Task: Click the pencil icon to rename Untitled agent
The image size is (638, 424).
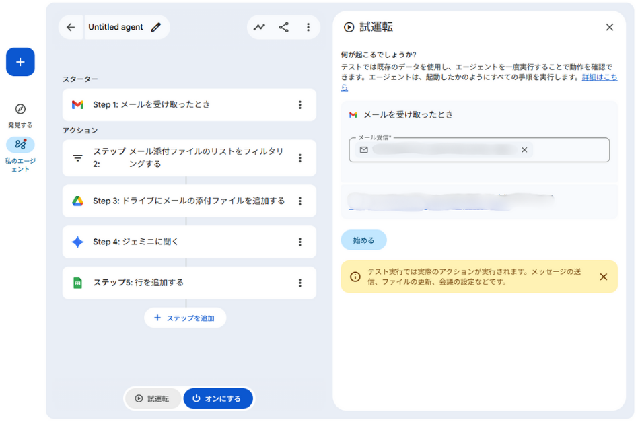Action: pos(157,27)
